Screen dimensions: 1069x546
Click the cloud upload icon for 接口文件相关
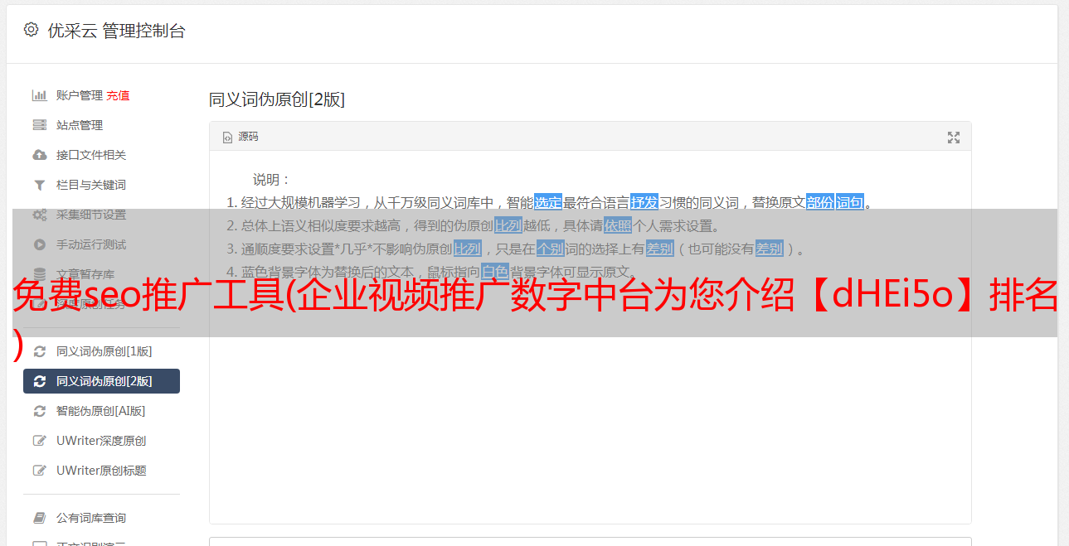pyautogui.click(x=39, y=155)
